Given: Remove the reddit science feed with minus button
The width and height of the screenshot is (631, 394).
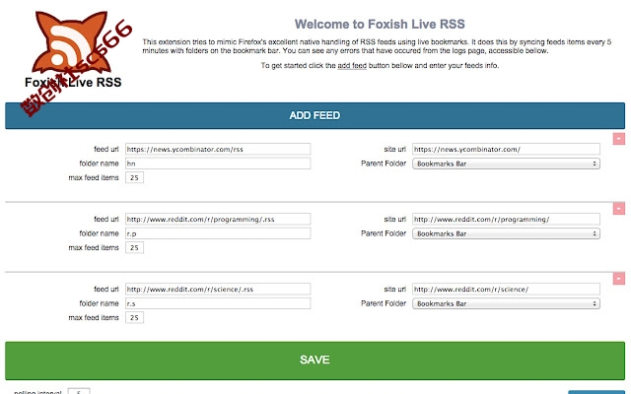Looking at the screenshot, I should 619,279.
